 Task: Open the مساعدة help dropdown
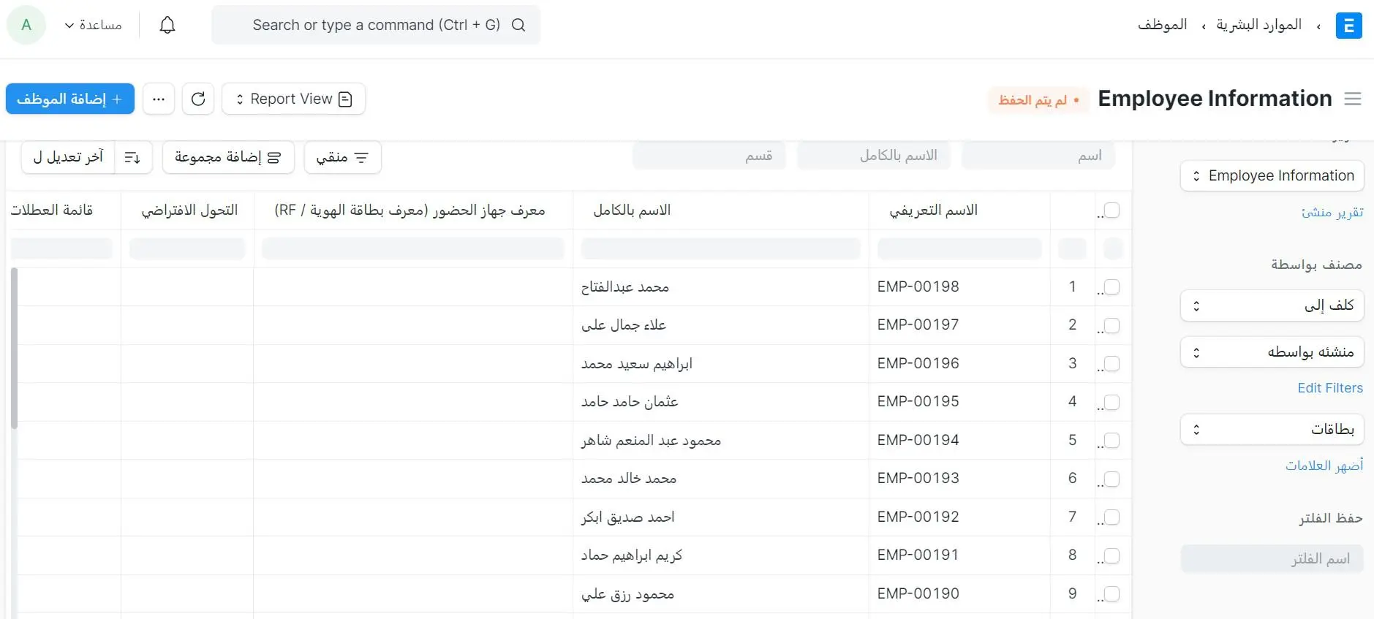94,25
